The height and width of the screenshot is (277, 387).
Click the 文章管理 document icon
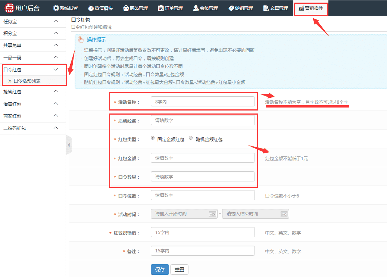[x=266, y=8]
